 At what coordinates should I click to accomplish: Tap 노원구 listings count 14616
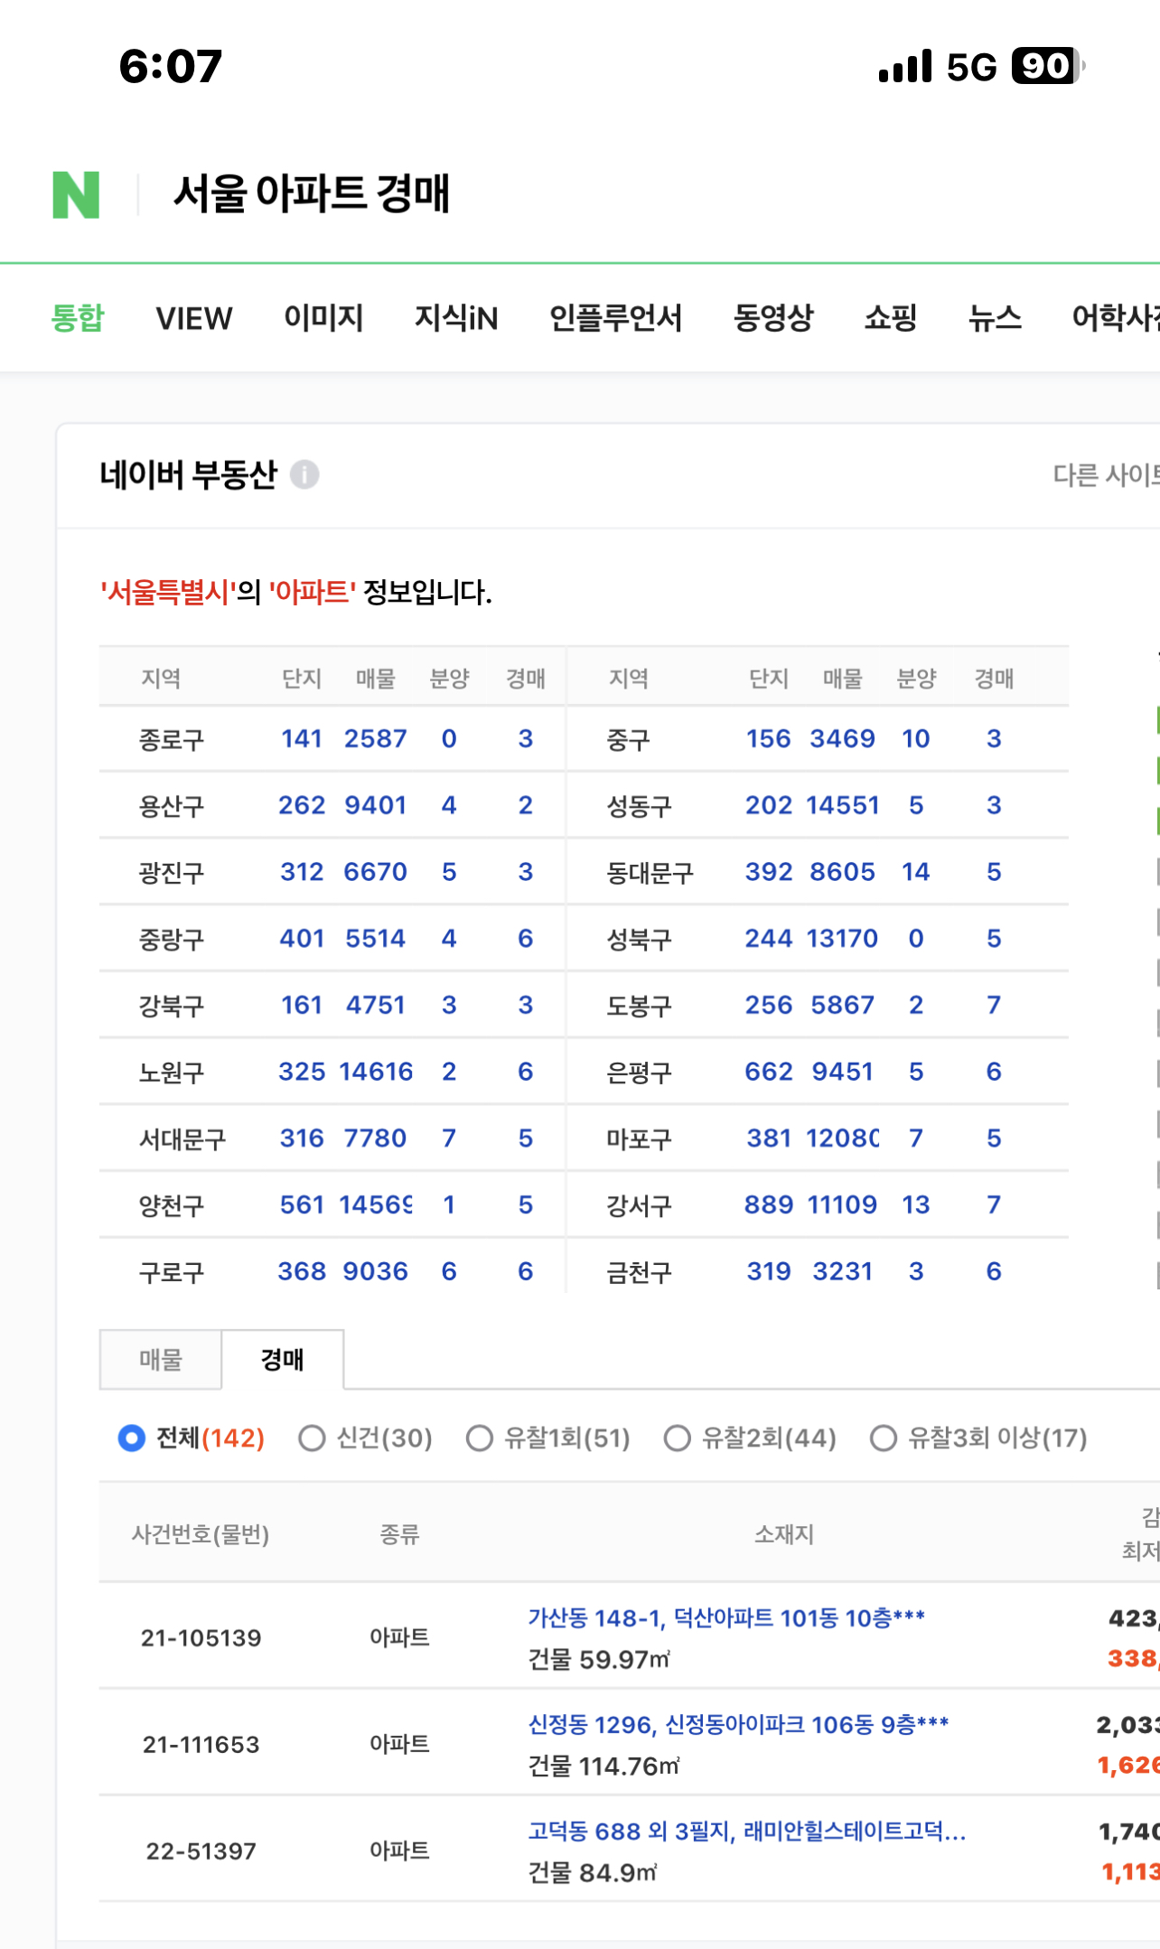pos(375,1072)
